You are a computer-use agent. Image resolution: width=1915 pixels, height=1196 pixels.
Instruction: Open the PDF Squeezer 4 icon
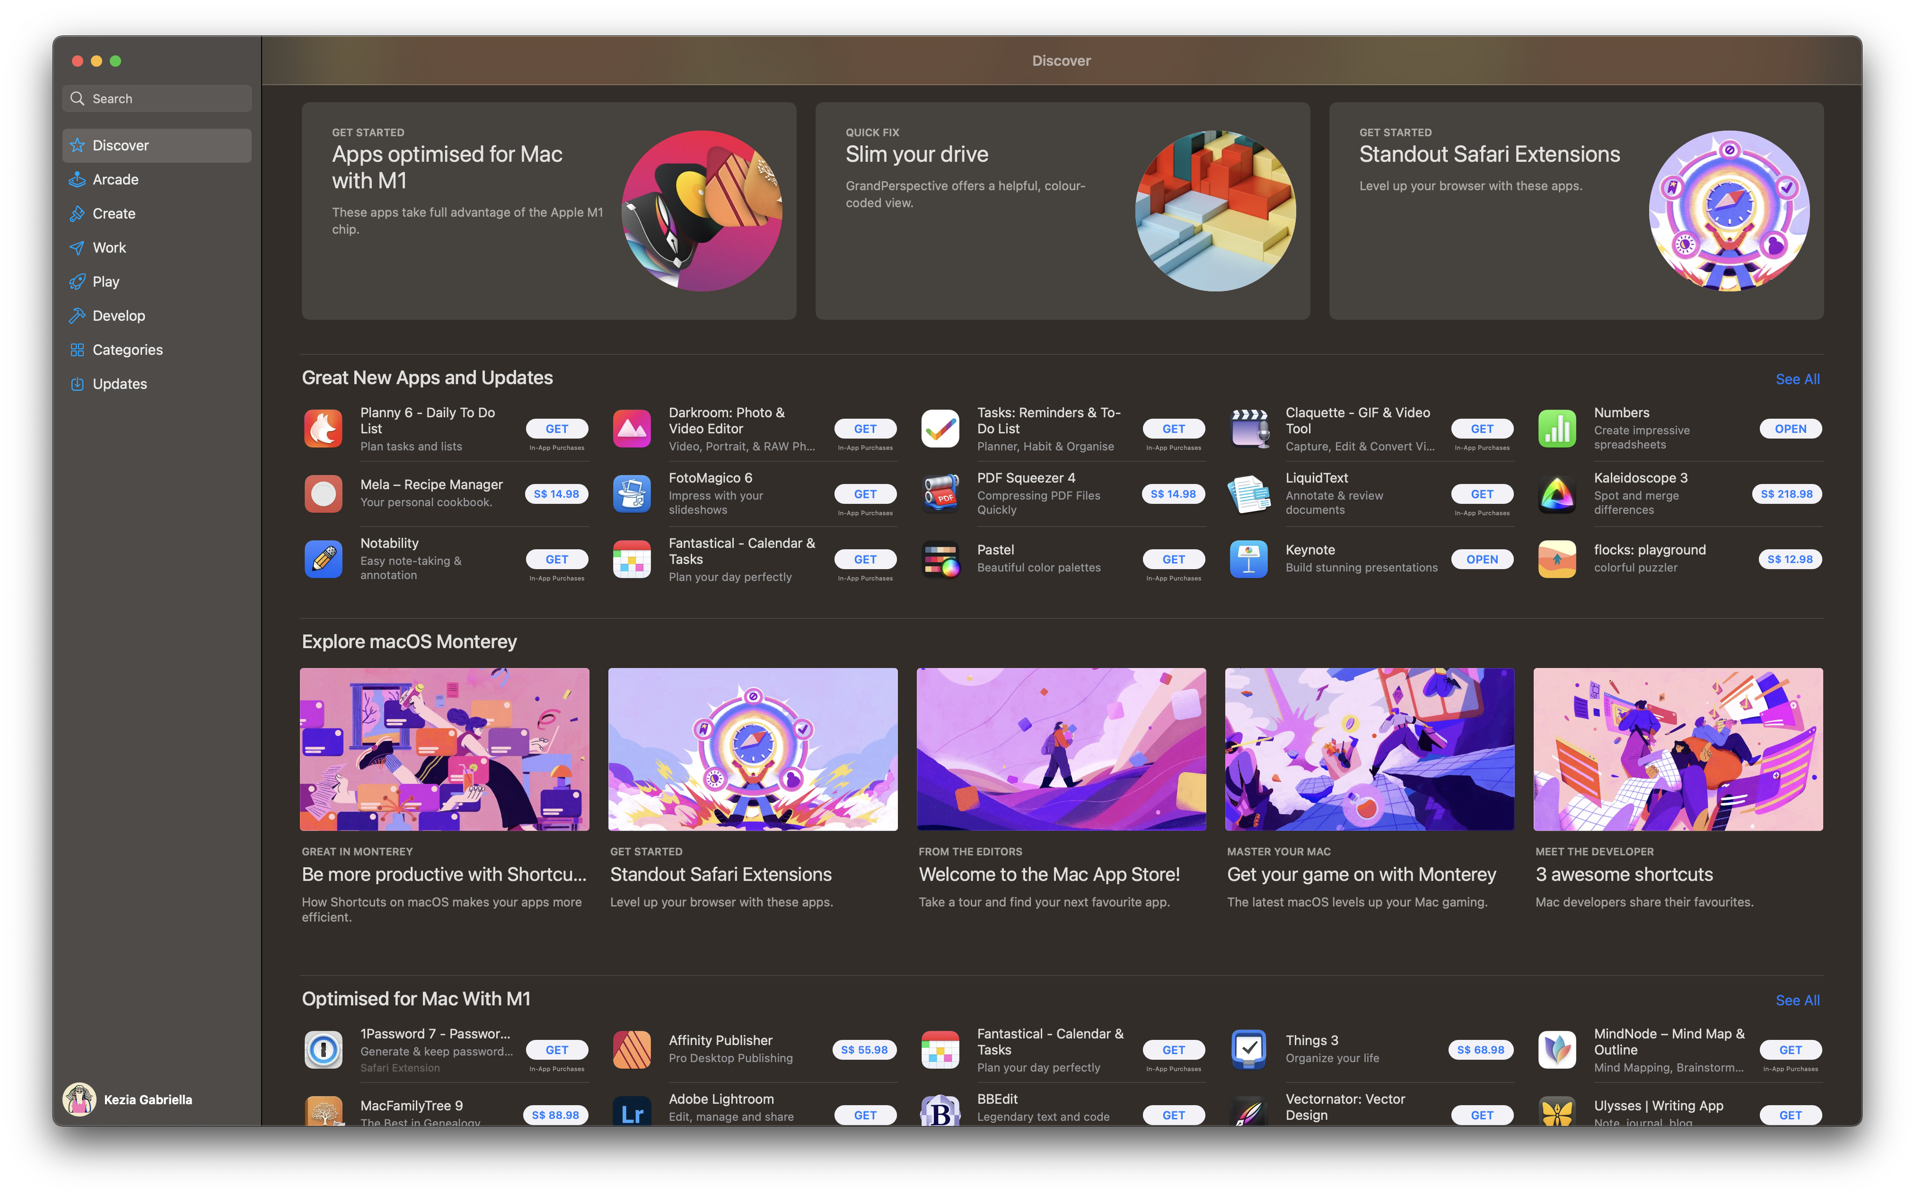[940, 494]
